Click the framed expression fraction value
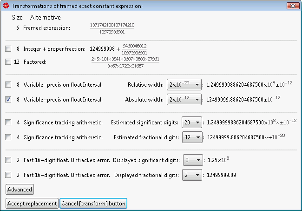302x211 pixels. pyautogui.click(x=112, y=28)
